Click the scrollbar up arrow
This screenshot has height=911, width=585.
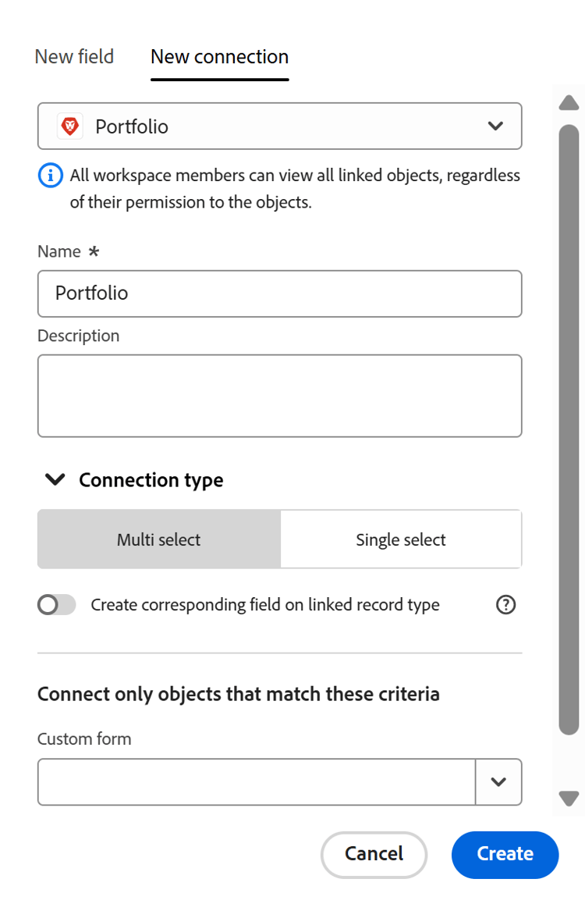569,102
